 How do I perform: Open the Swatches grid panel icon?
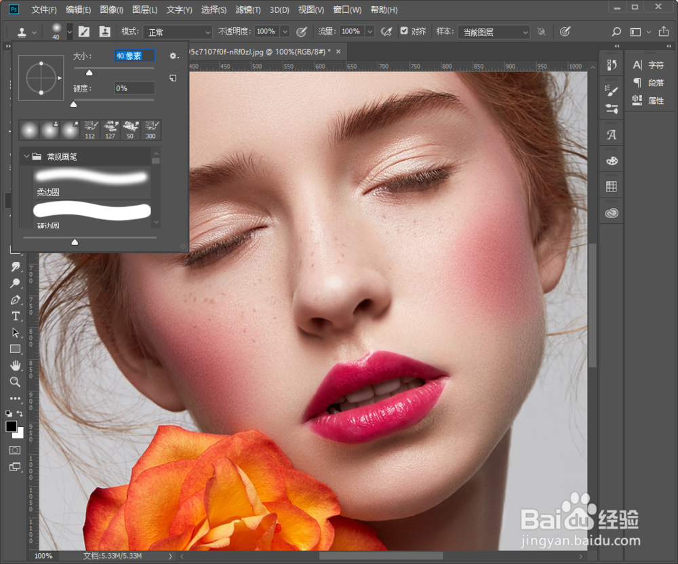(x=612, y=186)
